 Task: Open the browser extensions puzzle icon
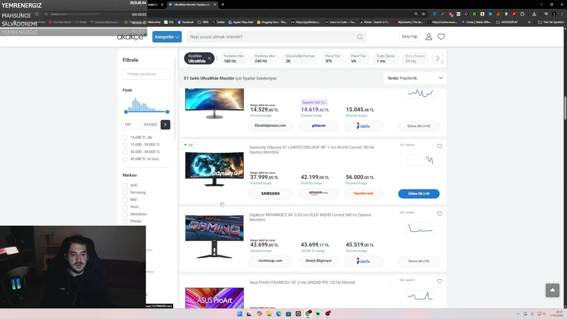click(523, 14)
